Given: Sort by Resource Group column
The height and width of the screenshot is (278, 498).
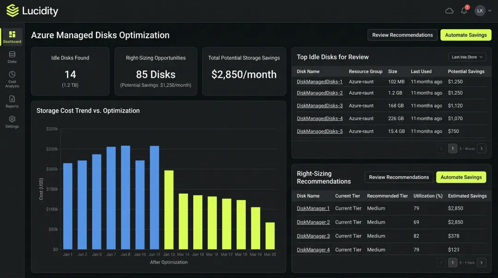Looking at the screenshot, I should coord(366,71).
